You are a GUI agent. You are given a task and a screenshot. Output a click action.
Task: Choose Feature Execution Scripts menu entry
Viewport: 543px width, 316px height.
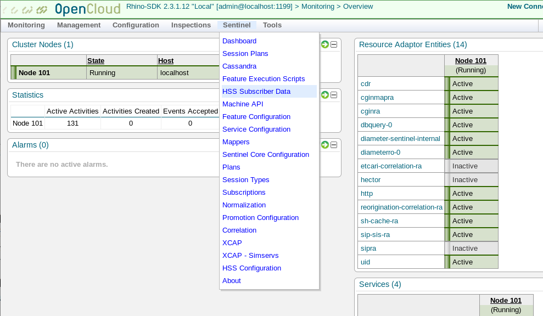point(264,79)
